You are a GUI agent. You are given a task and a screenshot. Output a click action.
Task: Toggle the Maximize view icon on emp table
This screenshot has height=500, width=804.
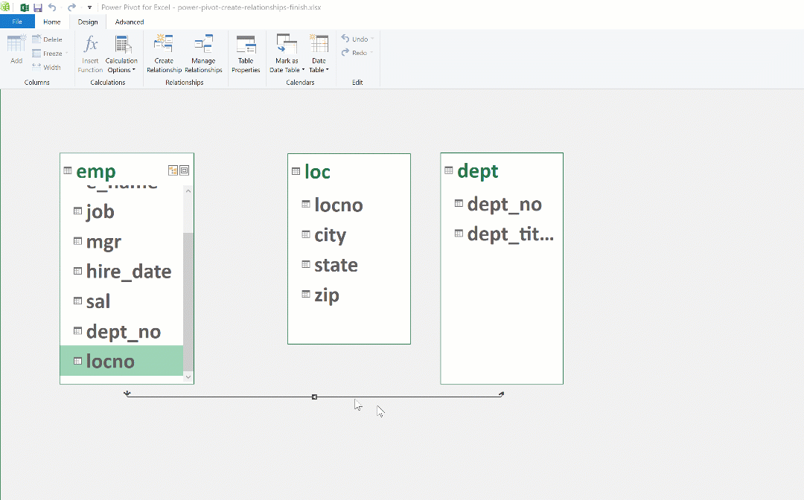pyautogui.click(x=184, y=170)
